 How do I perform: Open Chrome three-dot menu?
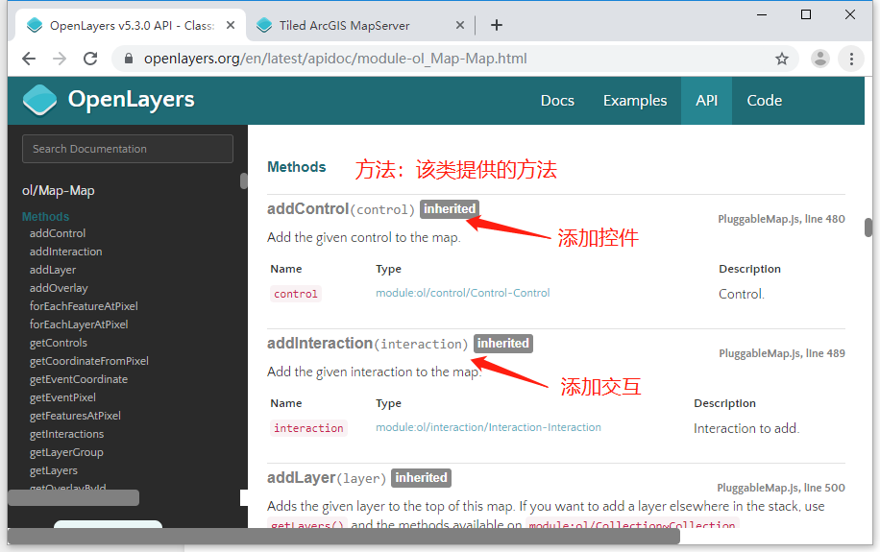(x=851, y=59)
